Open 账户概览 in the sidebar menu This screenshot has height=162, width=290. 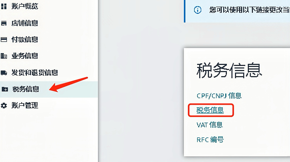[25, 6]
